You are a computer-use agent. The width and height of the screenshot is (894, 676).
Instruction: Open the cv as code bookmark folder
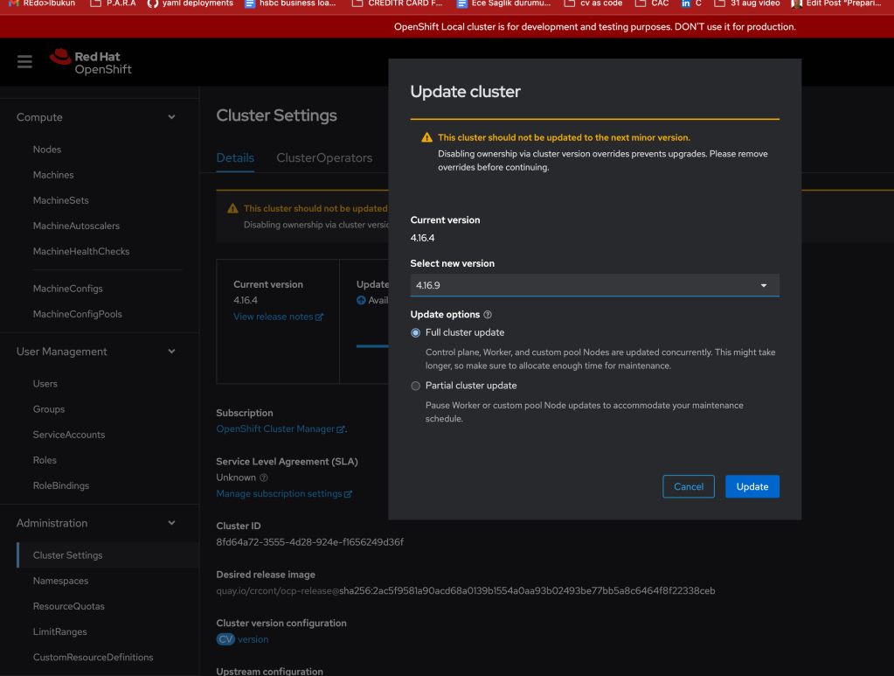pyautogui.click(x=593, y=3)
